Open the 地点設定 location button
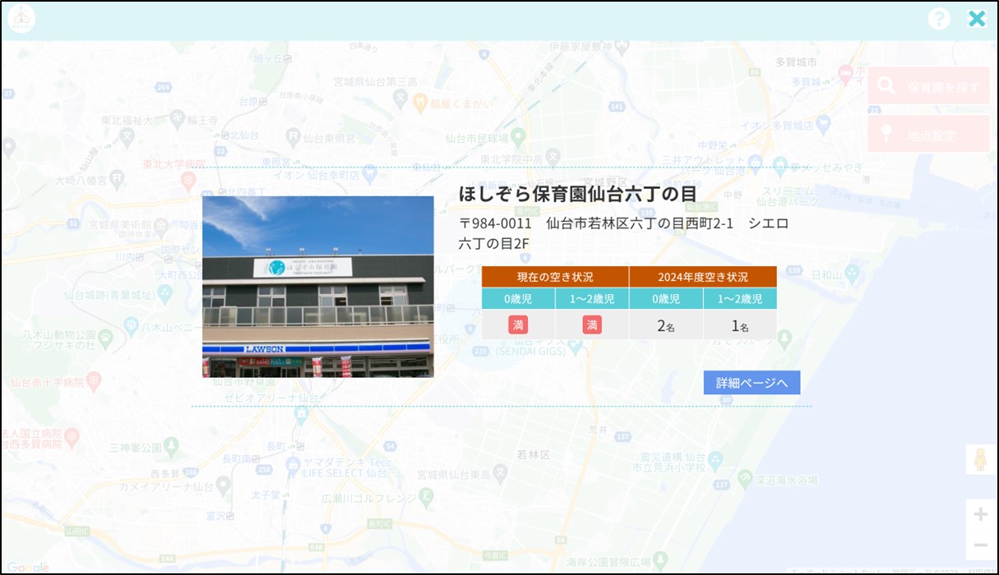Image resolution: width=999 pixels, height=575 pixels. pos(928,133)
